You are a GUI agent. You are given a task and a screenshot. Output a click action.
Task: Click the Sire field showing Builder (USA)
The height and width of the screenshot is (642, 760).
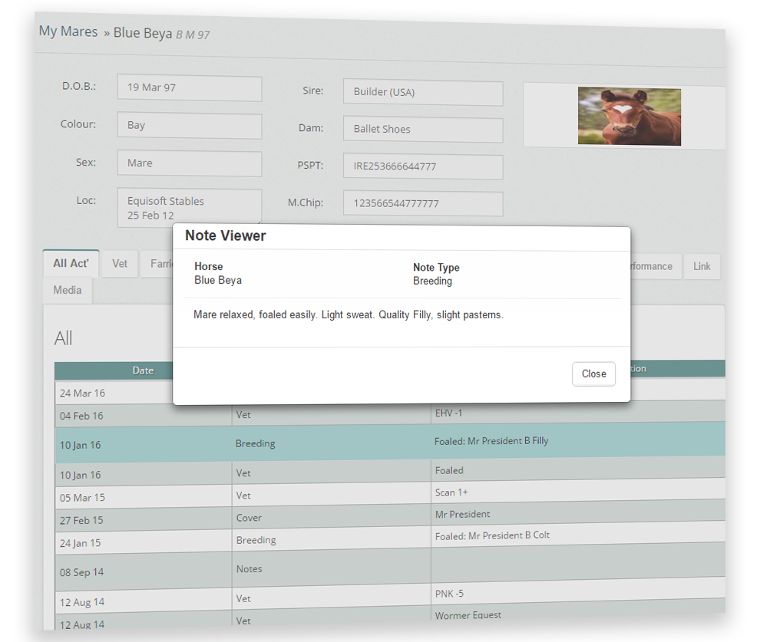(x=422, y=92)
